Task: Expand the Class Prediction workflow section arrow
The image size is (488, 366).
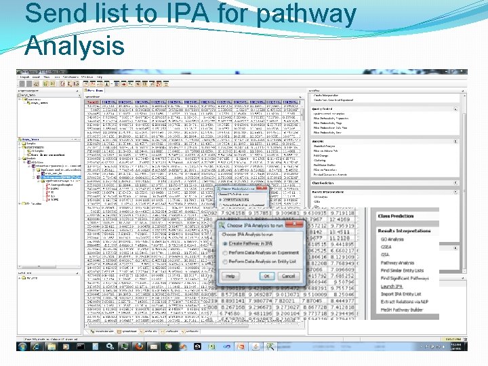Action: [455, 183]
